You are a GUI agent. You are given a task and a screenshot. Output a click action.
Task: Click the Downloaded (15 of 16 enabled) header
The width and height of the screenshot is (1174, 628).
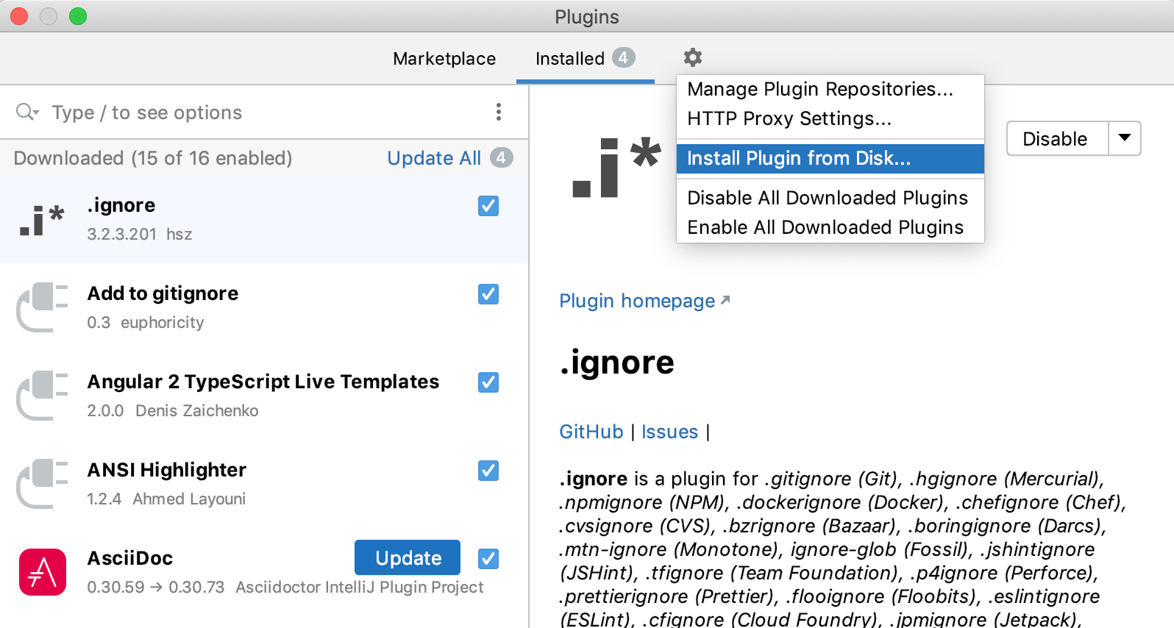coord(153,158)
